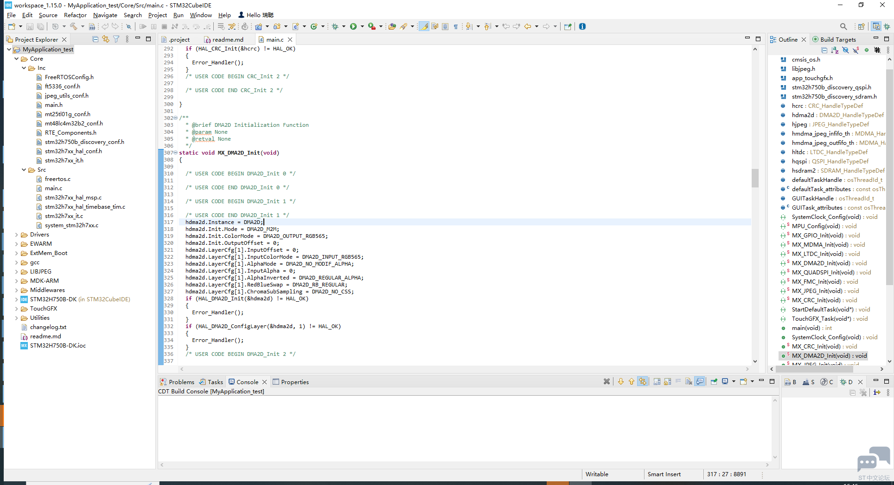Collapse the Inc folder
This screenshot has width=894, height=485.
pos(24,68)
